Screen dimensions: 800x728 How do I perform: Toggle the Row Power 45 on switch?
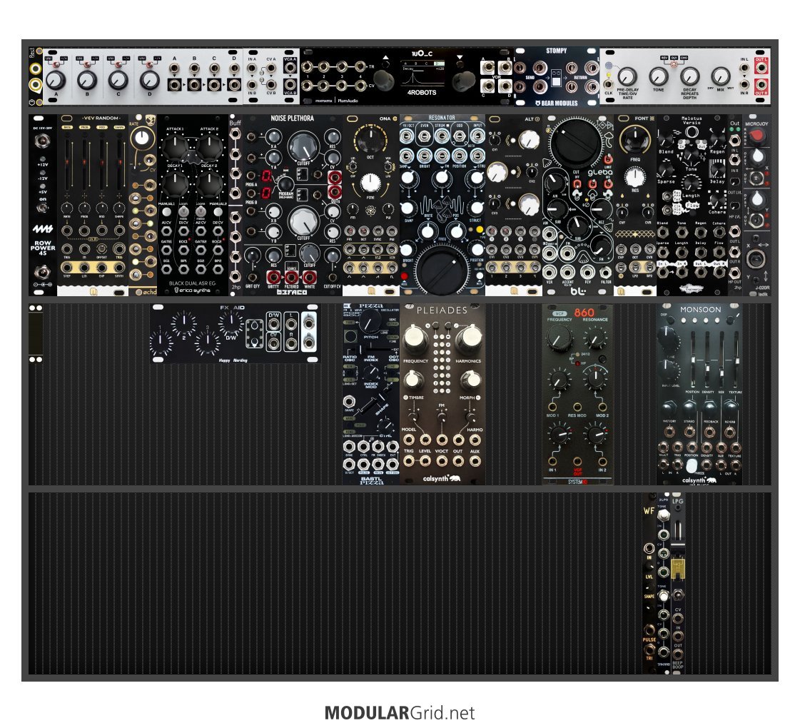coord(43,207)
